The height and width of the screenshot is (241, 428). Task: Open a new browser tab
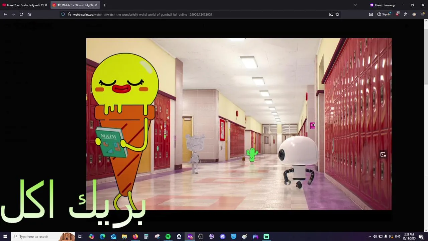(105, 5)
